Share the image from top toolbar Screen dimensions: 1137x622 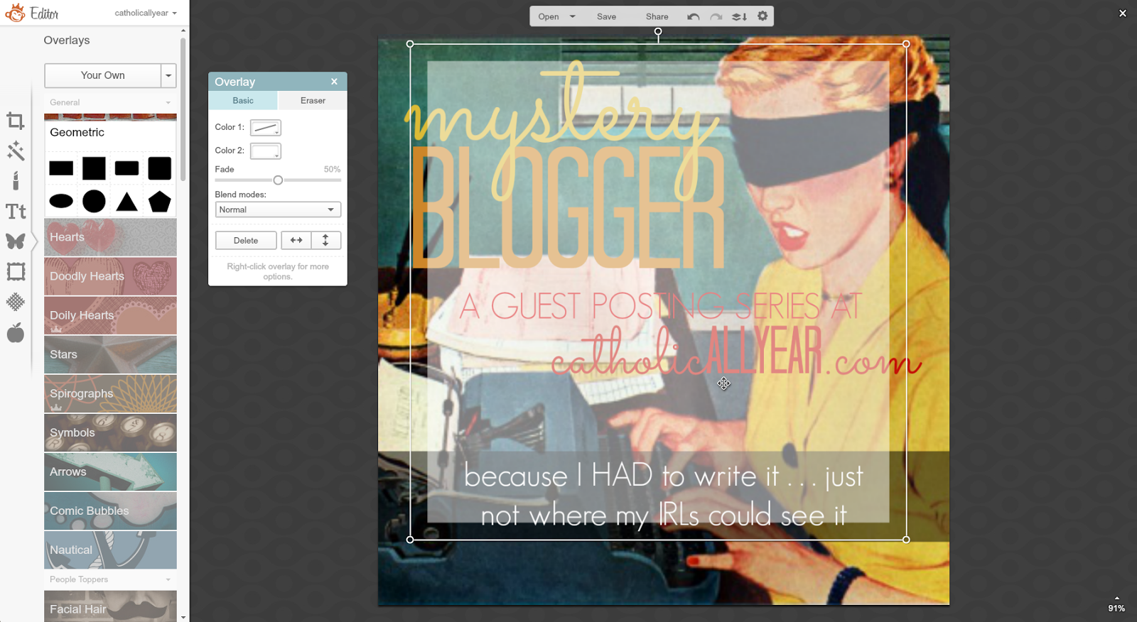pos(657,16)
